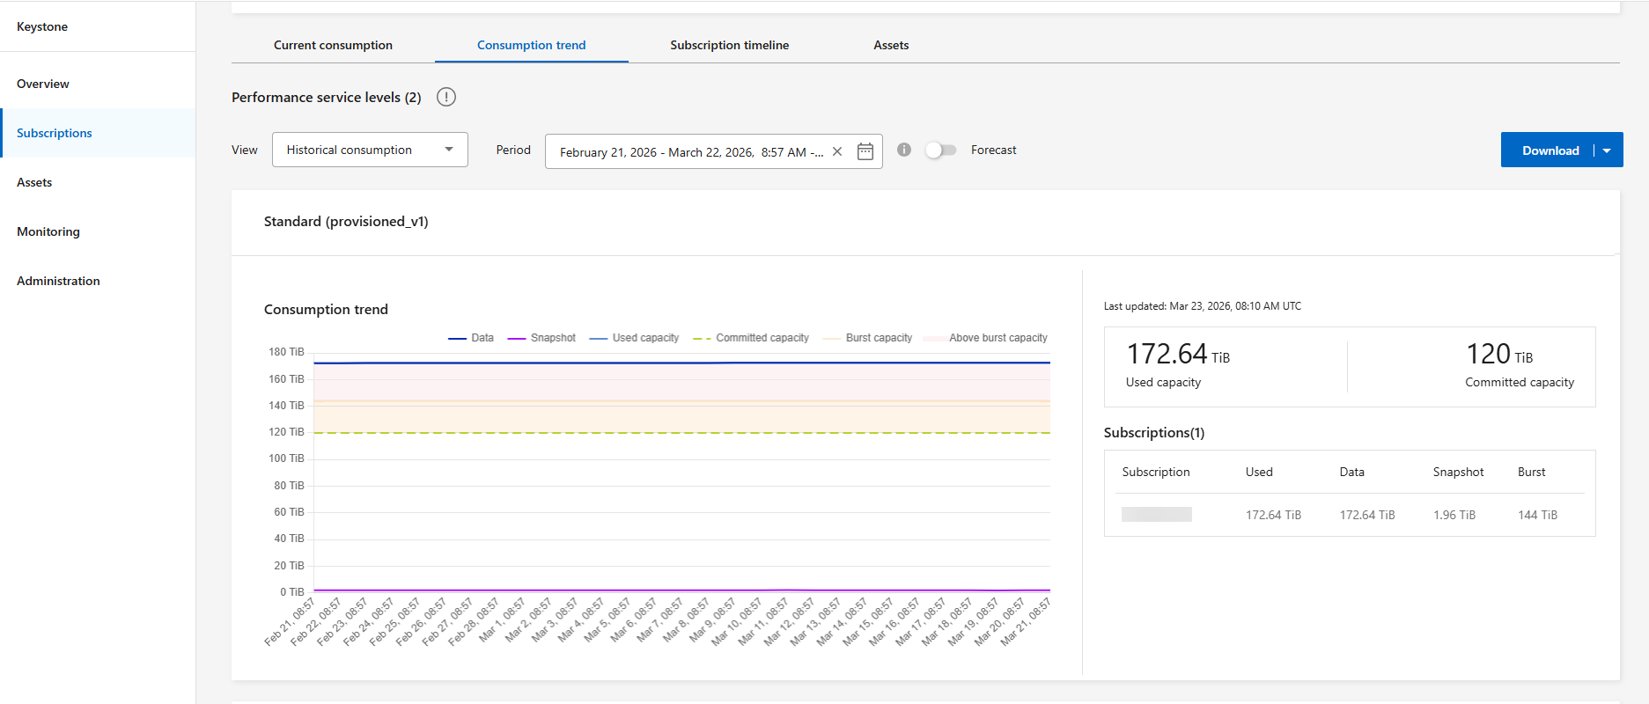Expand the Download options arrow
The image size is (1649, 704).
[x=1607, y=150]
